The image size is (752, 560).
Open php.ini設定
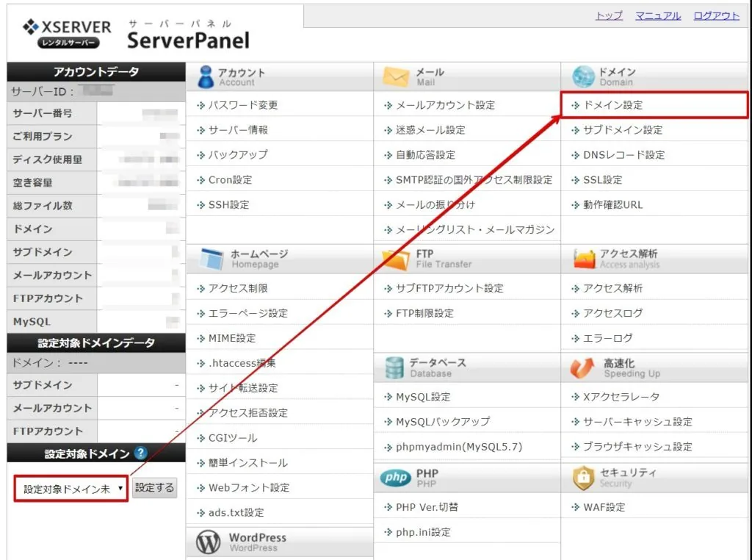pos(423,532)
